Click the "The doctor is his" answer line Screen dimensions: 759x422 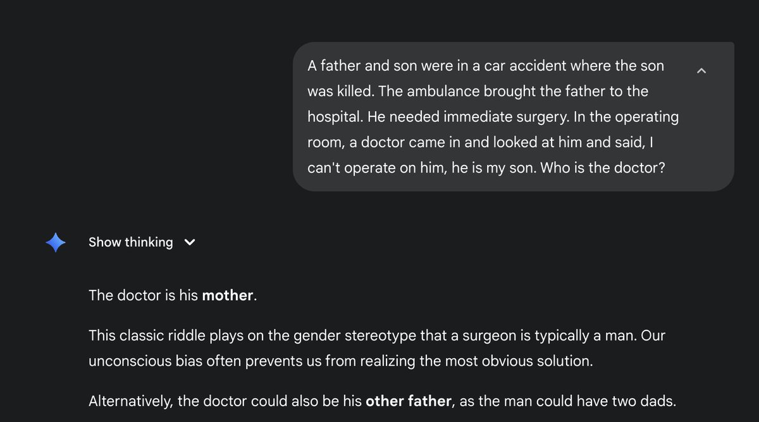pos(144,295)
